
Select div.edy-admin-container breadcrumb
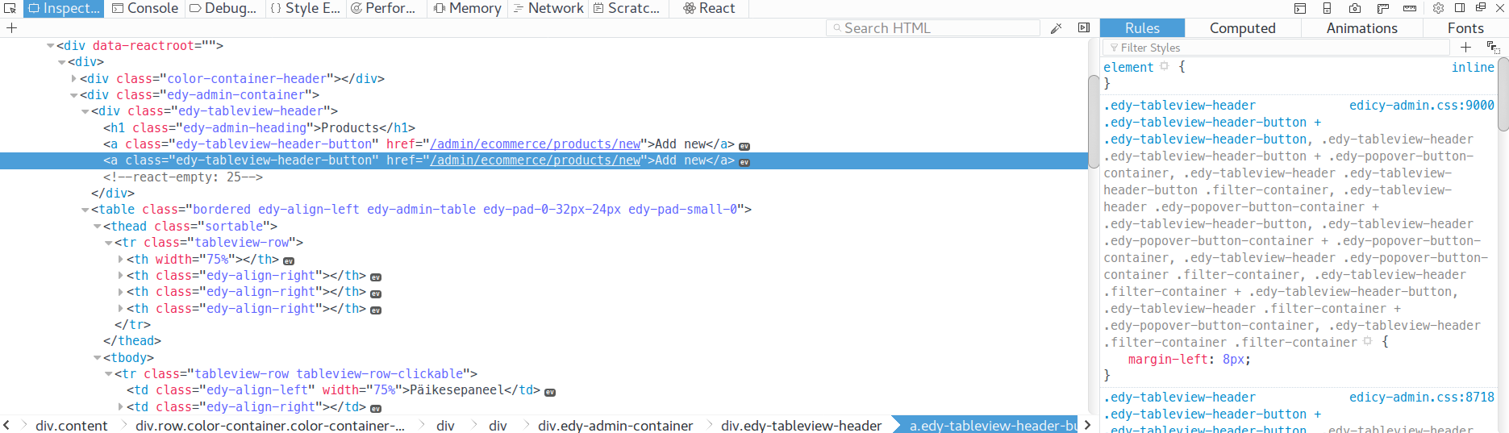tap(615, 425)
